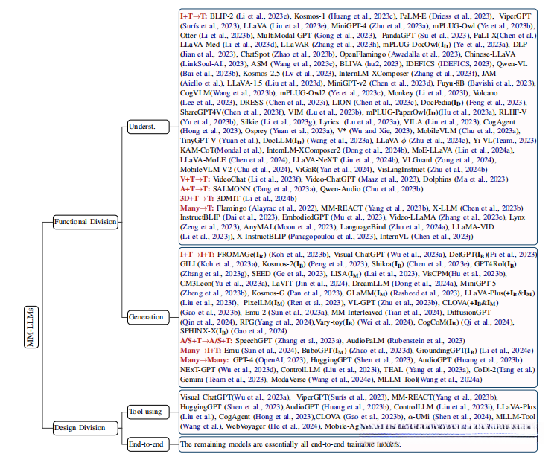Follow the He et al., 2024 WebVoyager citation
560x457 pixels.
293,426
